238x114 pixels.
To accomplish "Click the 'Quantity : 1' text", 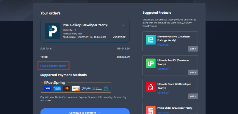I will click(69, 30).
